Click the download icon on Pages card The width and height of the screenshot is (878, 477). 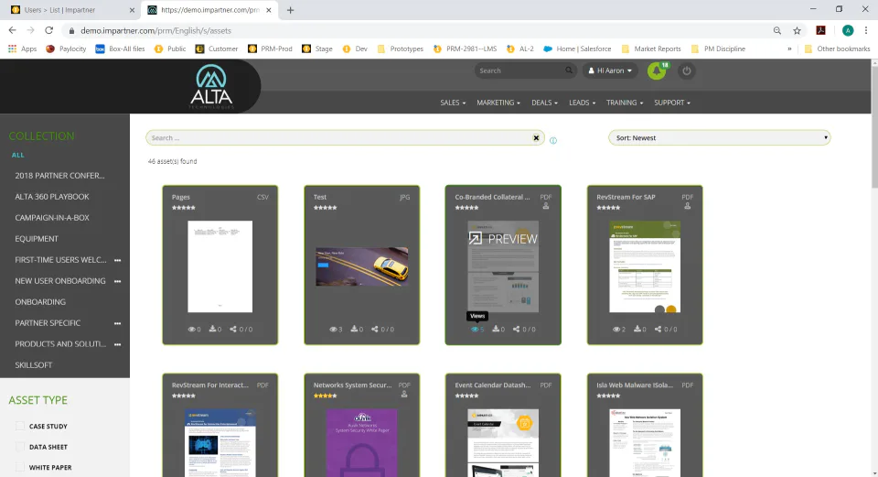click(213, 329)
